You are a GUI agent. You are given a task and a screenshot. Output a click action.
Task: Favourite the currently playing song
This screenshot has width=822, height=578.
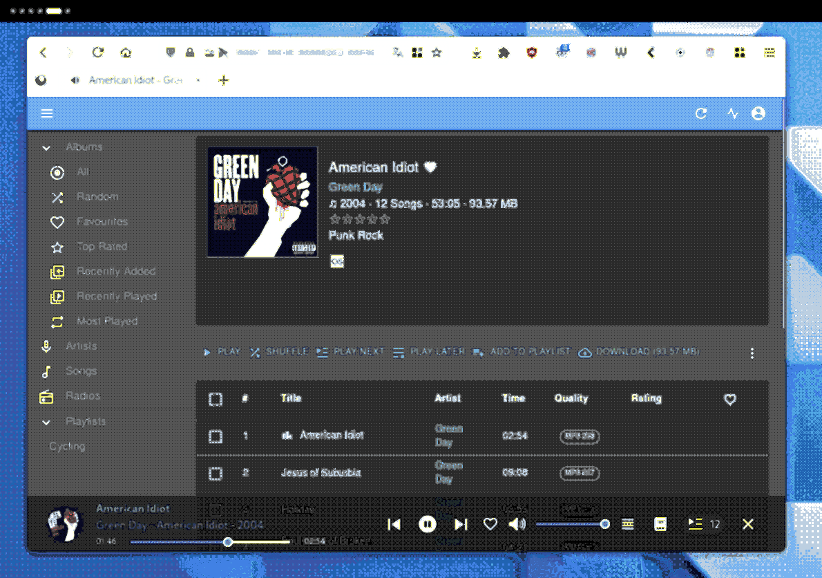pos(490,525)
